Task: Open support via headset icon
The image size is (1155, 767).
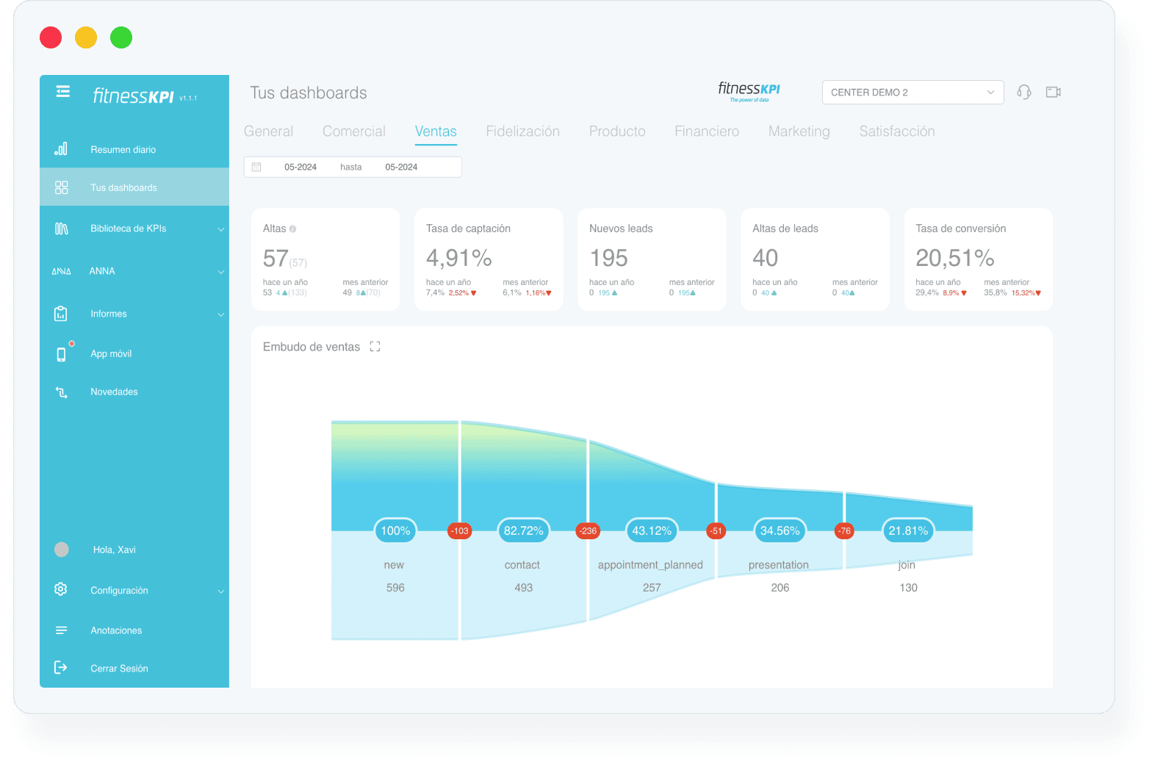Action: tap(1023, 92)
